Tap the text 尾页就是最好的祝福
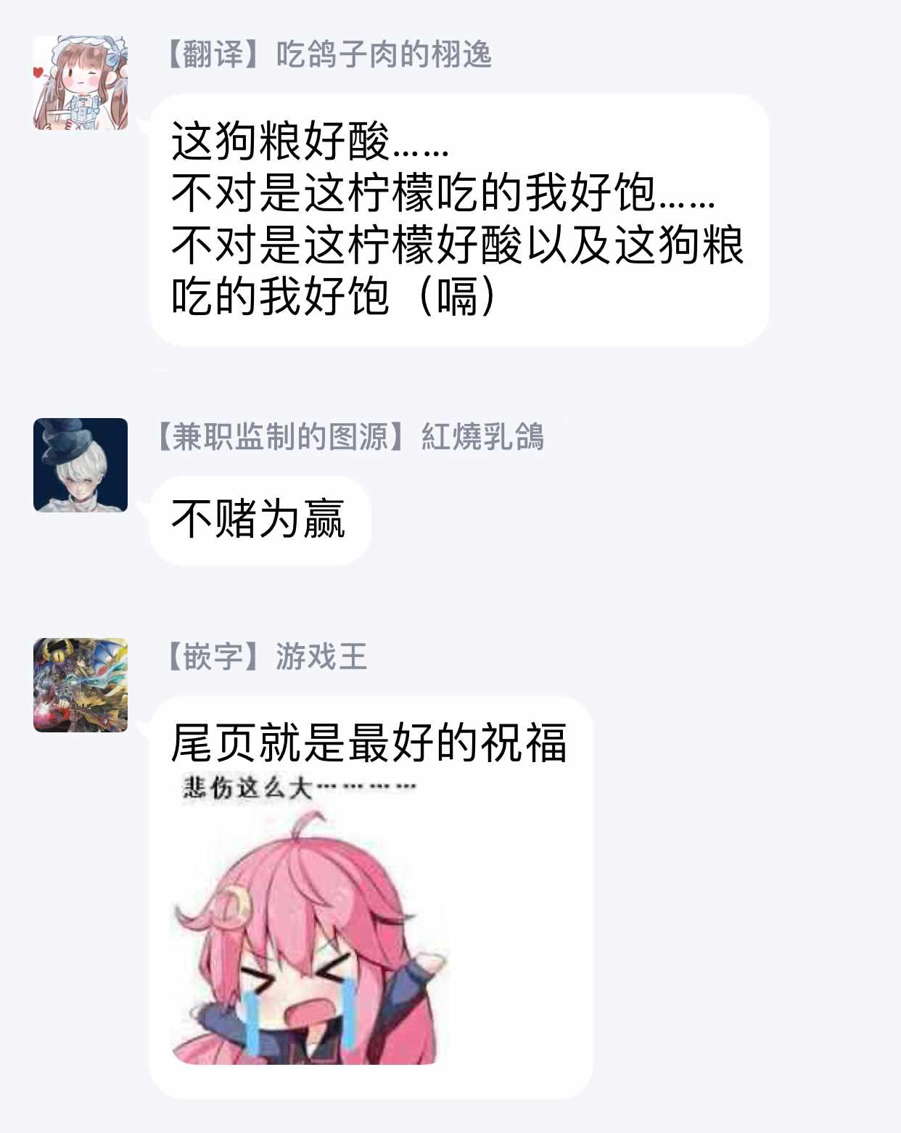Viewport: 901px width, 1133px height. coord(369,743)
